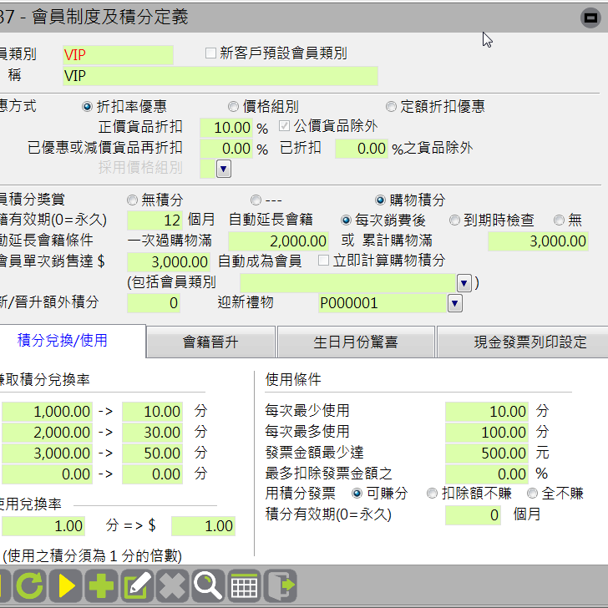This screenshot has width=608, height=608.
Task: Open the table grid view icon
Action: [x=244, y=586]
